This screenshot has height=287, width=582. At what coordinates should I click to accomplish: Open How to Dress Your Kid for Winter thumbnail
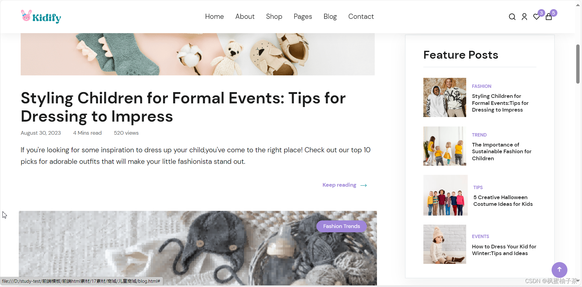[445, 244]
